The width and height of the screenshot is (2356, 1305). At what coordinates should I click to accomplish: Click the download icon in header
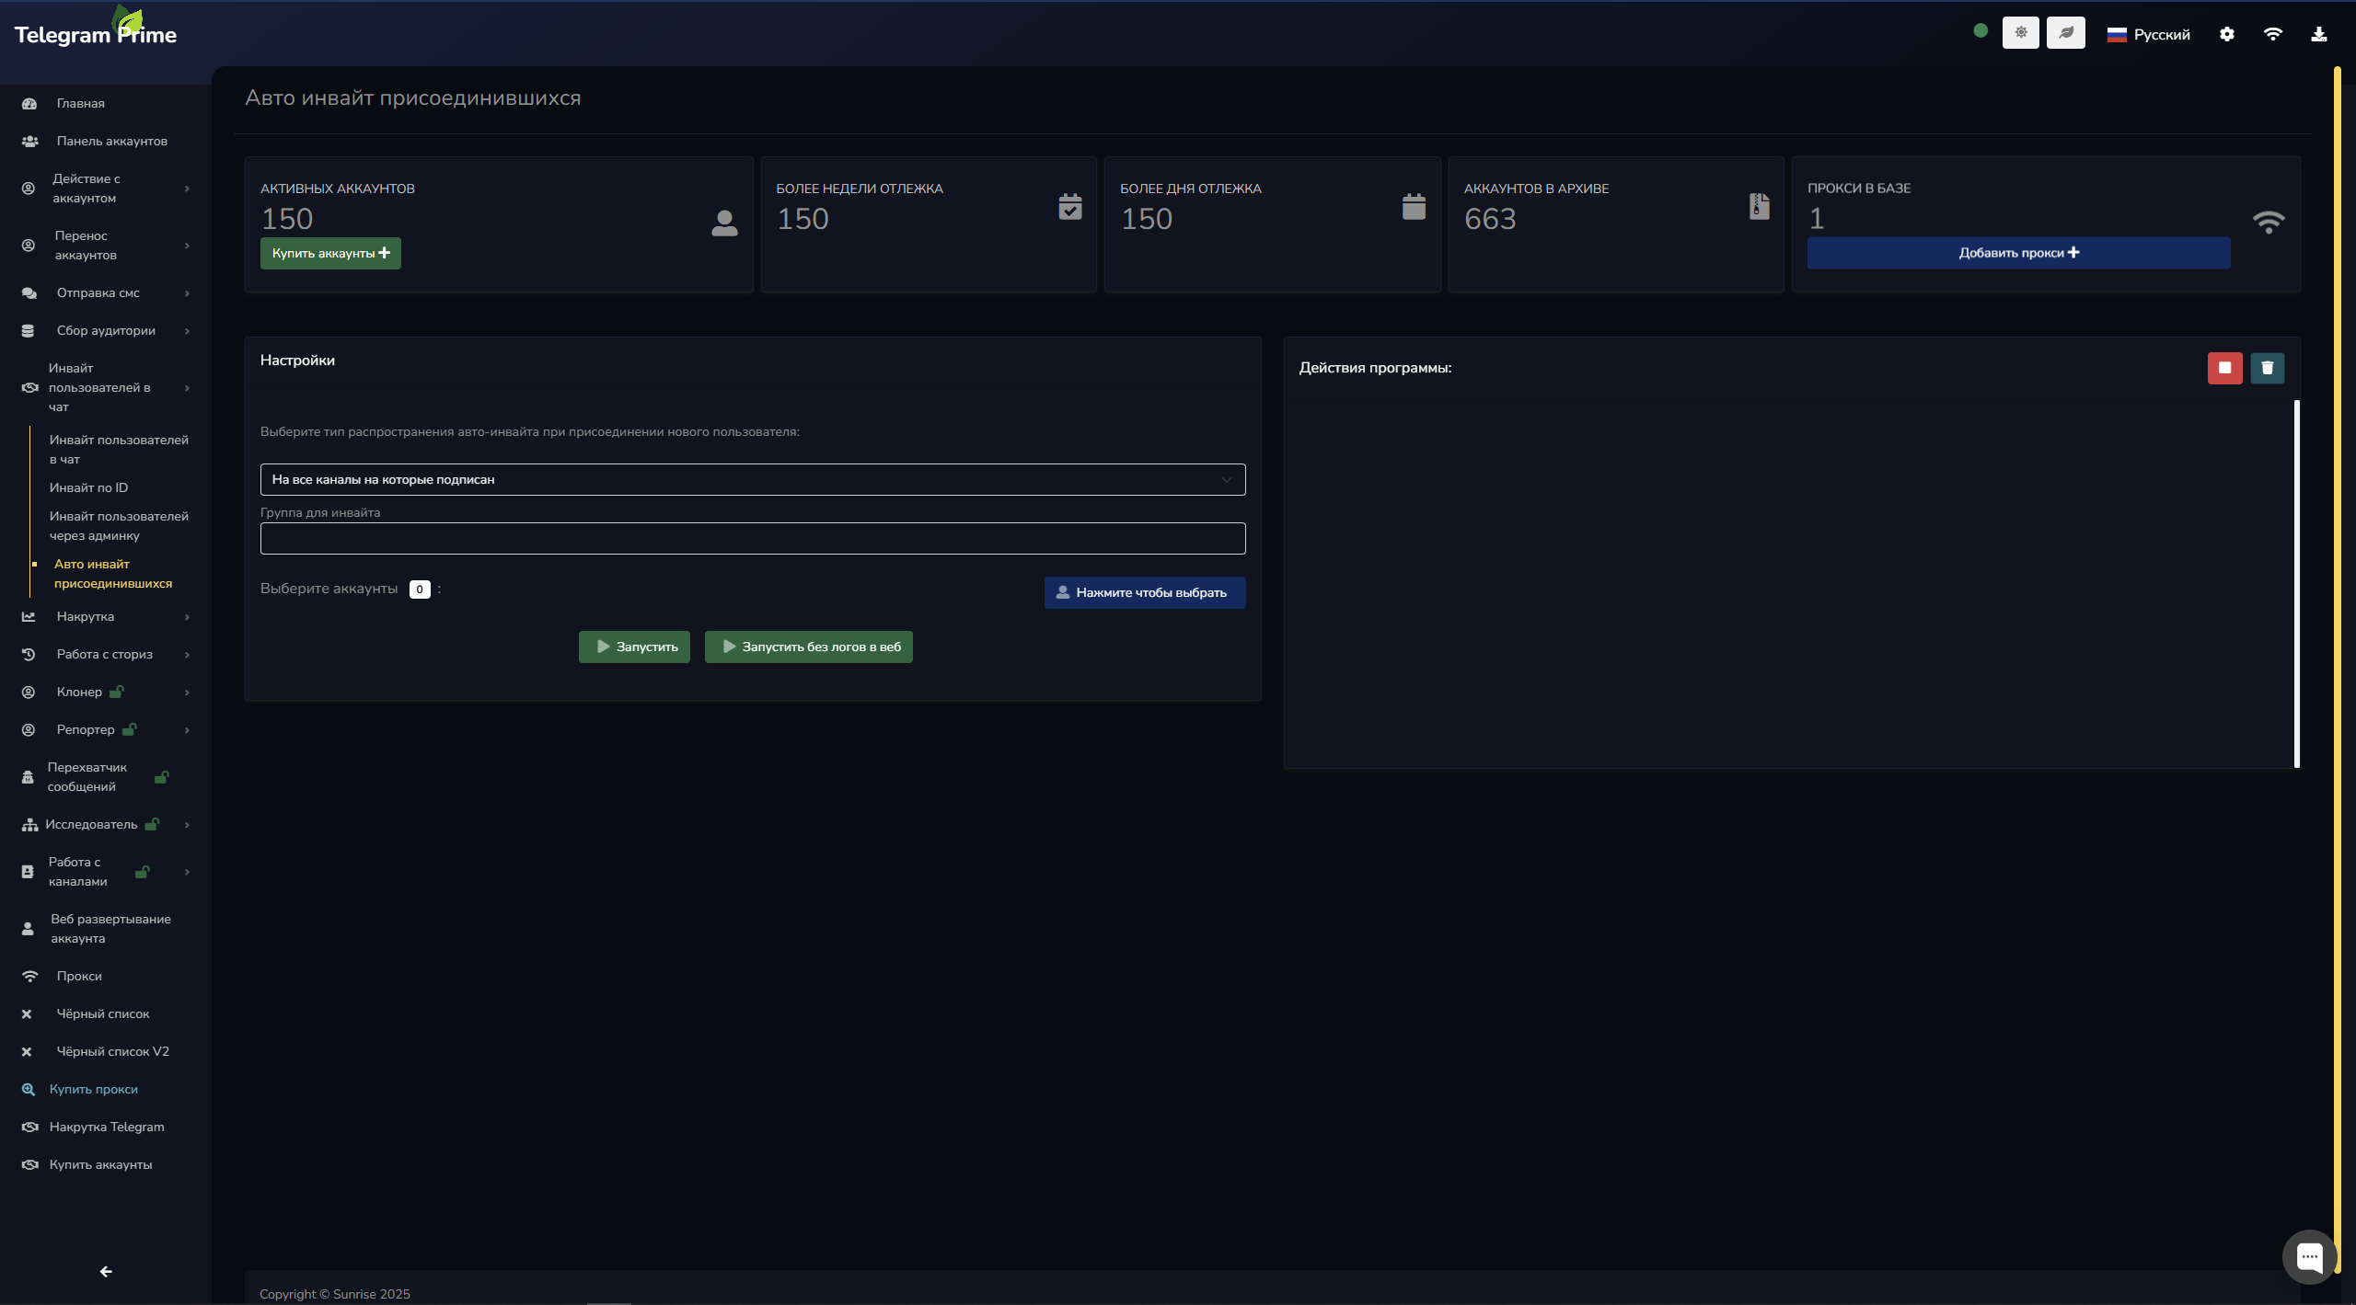[x=2318, y=34]
